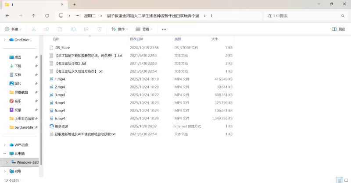Open the 新建 dropdown menu
Viewport: 351px width, 183px height.
pyautogui.click(x=13, y=29)
